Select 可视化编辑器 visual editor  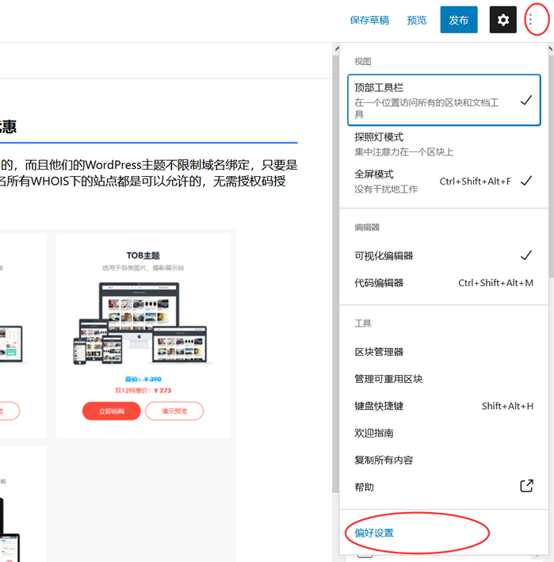click(444, 255)
